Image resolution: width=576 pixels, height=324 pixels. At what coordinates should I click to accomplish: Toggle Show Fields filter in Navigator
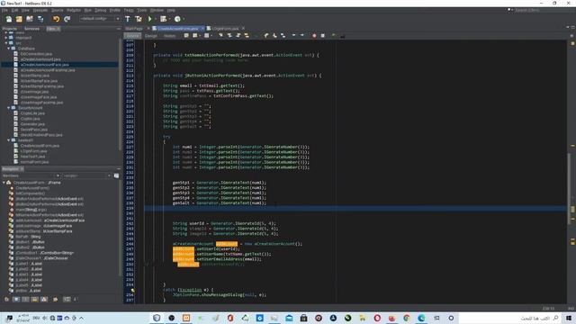(16, 300)
